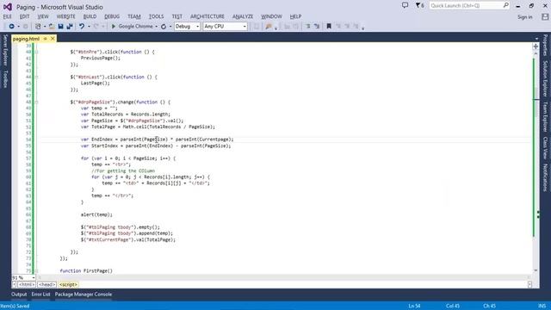Image resolution: width=551 pixels, height=310 pixels.
Task: Select the <script> breadcrumb tag
Action: (68, 284)
